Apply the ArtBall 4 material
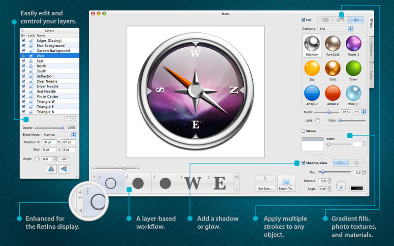The height and width of the screenshot is (246, 394). tap(332, 93)
